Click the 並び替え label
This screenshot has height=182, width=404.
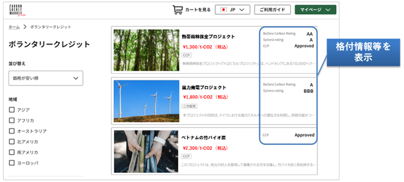tap(17, 63)
